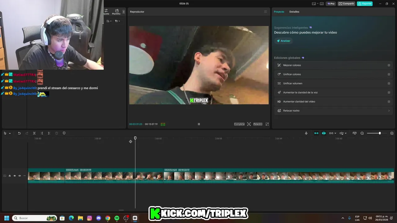The height and width of the screenshot is (223, 397).
Task: Click the fit timeline to window icon
Action: (x=355, y=133)
